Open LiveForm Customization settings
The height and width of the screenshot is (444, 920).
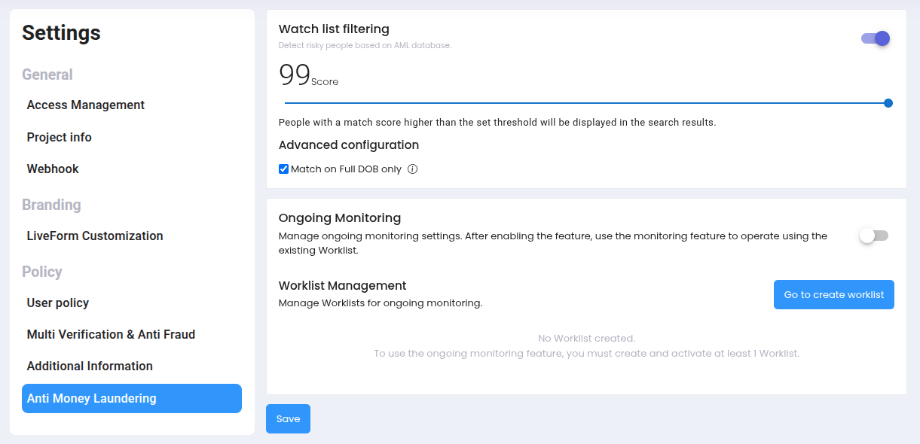pos(95,236)
